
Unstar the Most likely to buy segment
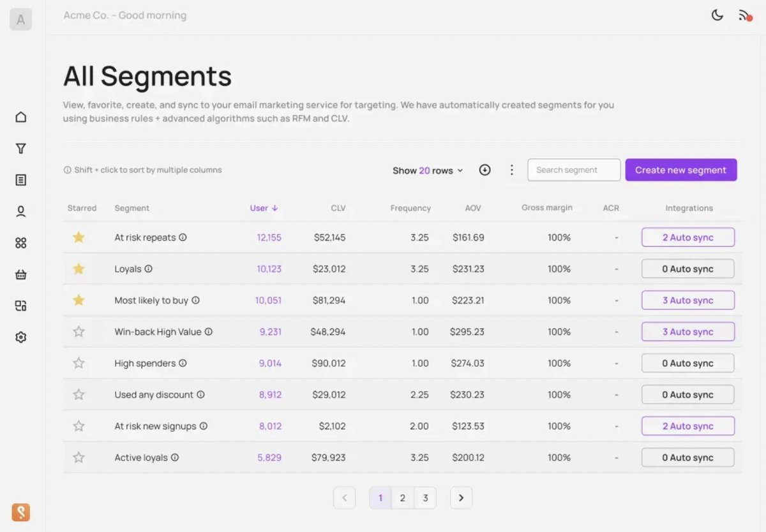coord(79,300)
